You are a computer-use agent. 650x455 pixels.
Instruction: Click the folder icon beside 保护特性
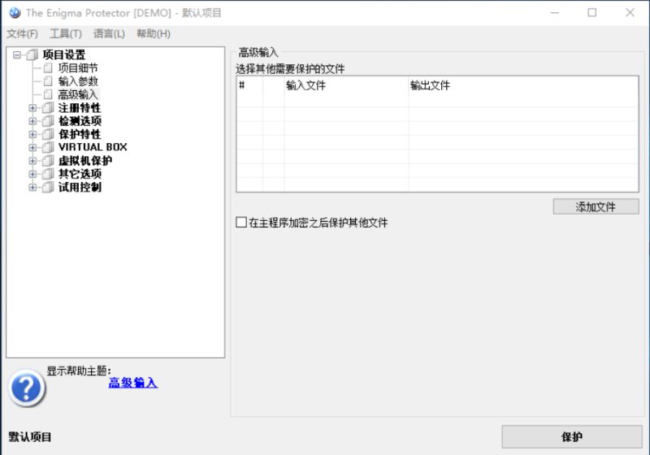point(48,134)
